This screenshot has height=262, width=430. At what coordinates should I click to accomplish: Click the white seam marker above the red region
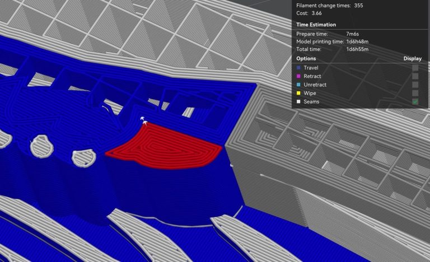pyautogui.click(x=144, y=121)
